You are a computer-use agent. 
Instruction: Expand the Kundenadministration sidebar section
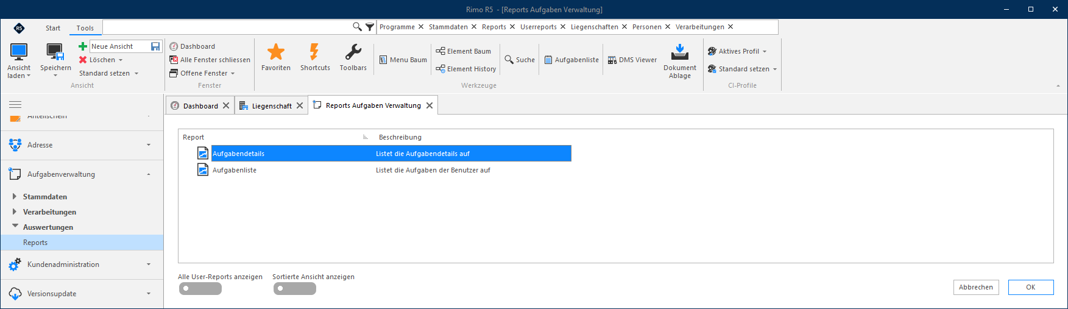(149, 265)
